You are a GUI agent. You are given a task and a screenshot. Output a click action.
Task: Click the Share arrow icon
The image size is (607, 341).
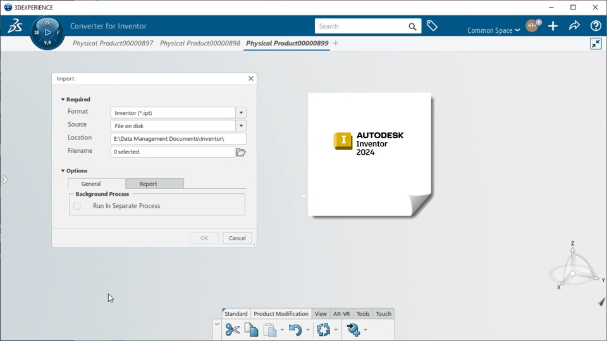click(574, 26)
